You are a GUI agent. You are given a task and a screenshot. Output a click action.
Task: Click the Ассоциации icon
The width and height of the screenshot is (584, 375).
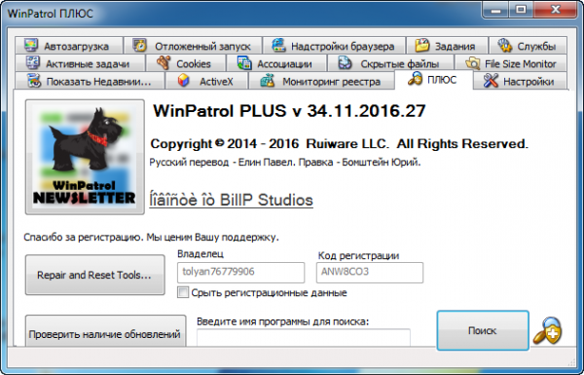[244, 63]
